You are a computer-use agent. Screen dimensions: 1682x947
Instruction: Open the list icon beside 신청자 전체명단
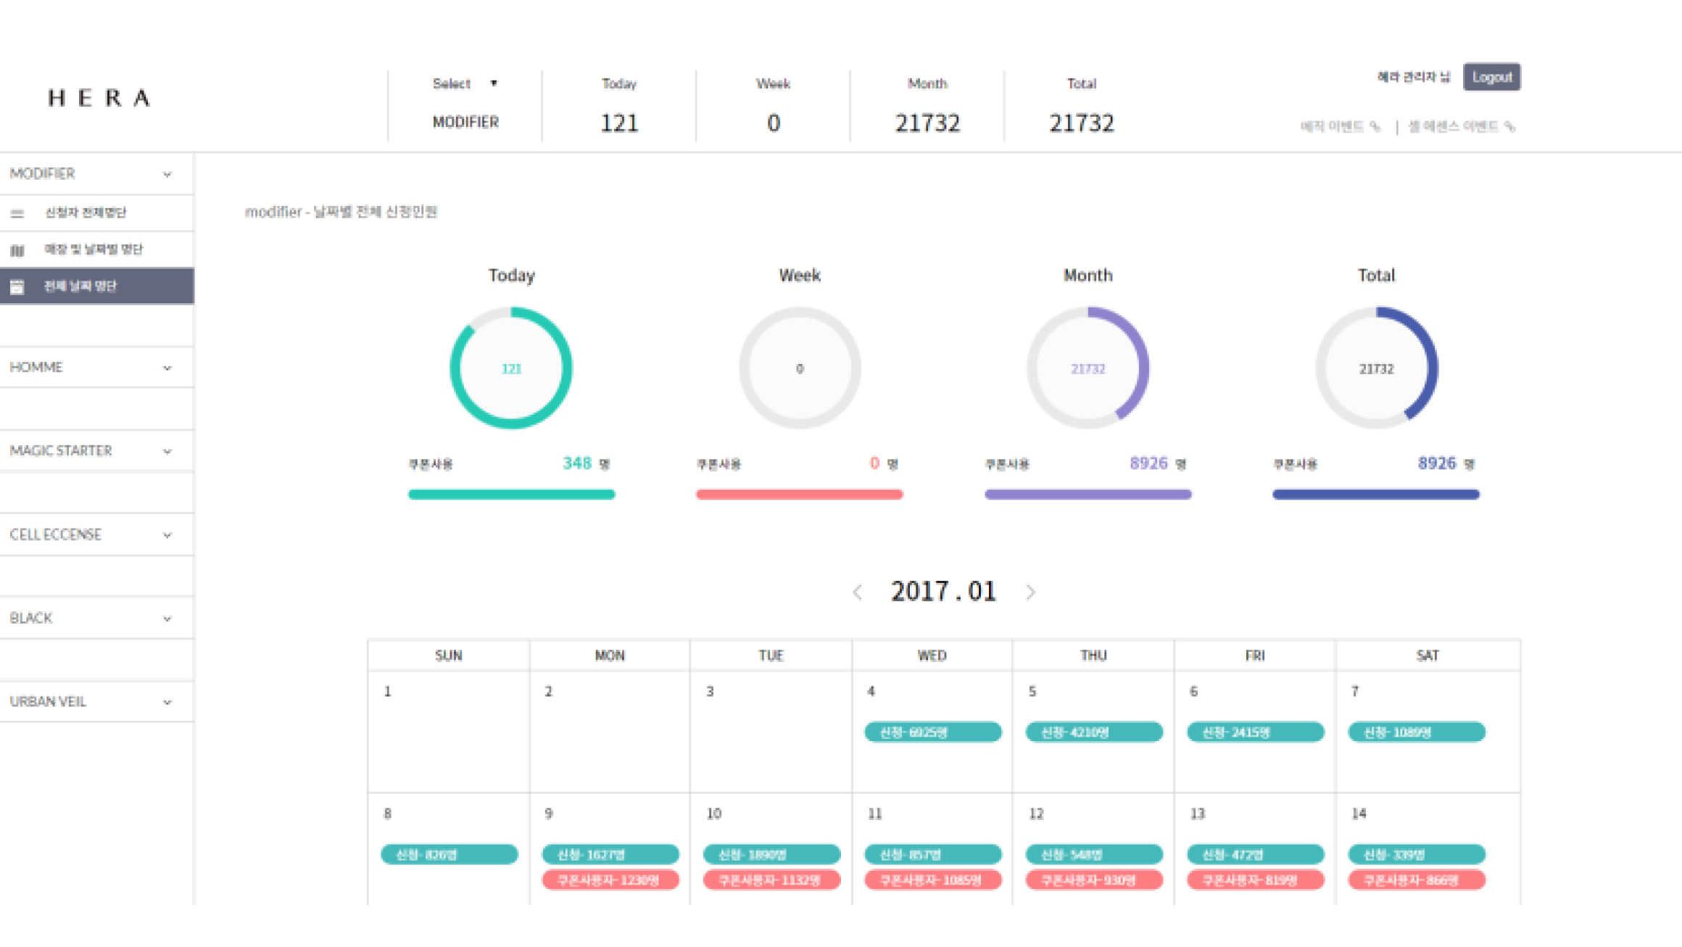17,213
